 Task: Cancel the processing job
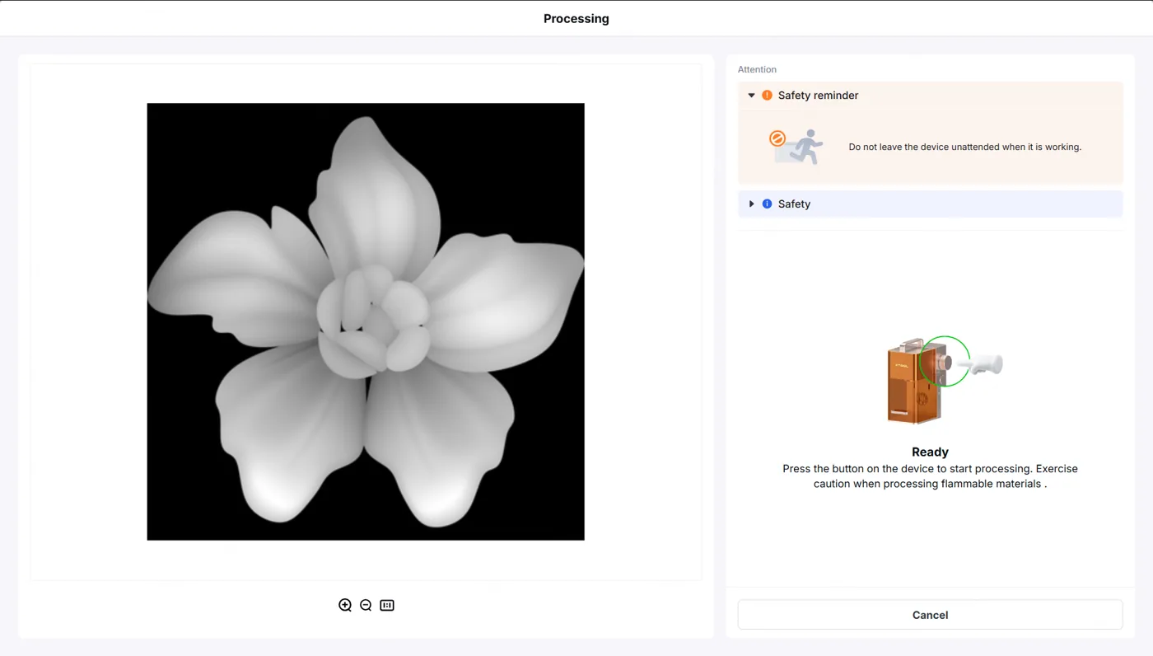tap(930, 615)
